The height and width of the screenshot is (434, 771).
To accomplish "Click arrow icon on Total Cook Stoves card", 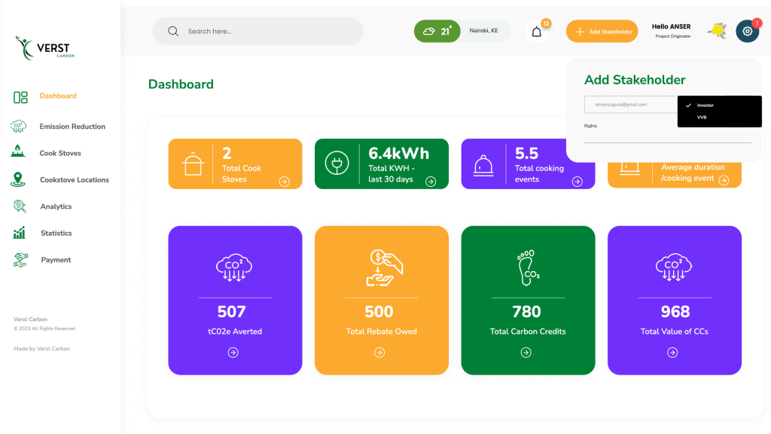I will (x=284, y=181).
